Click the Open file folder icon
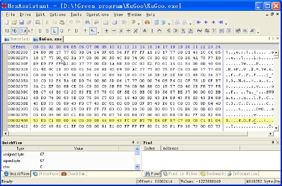 coord(14,22)
